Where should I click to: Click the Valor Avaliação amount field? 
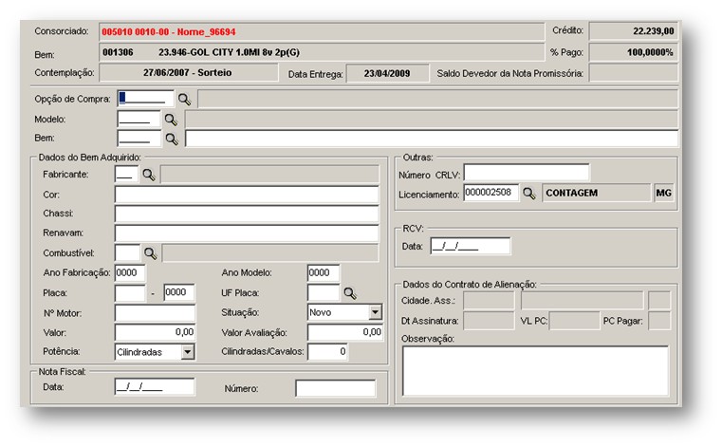tap(345, 332)
